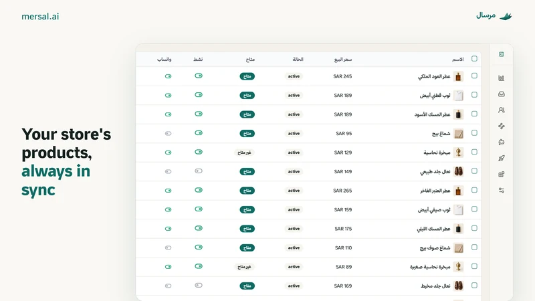
Task: Click the shemagh thumbnail in SAR 95 row
Action: (x=458, y=133)
